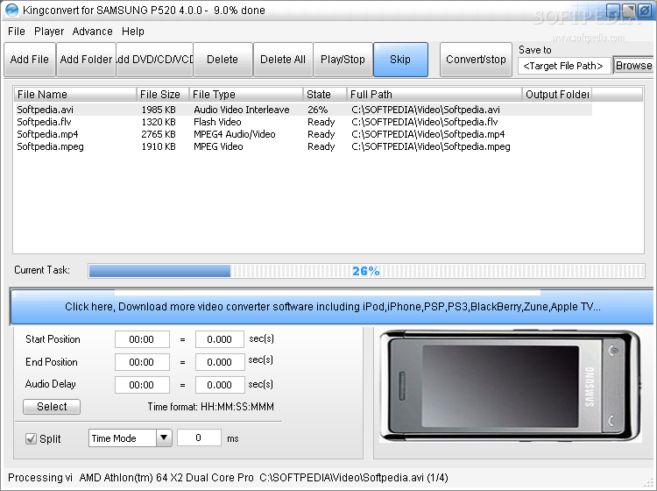
Task: Click the status bar file path text
Action: pyautogui.click(x=354, y=478)
